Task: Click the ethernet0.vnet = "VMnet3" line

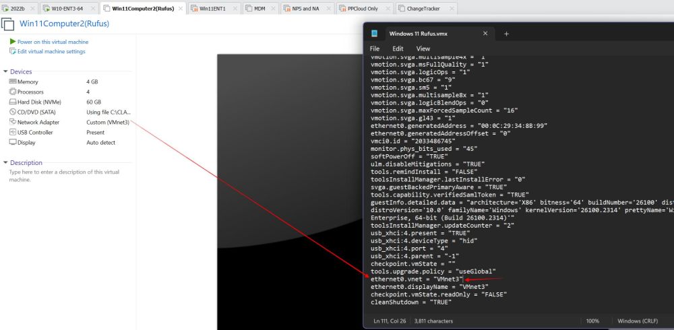Action: (417, 279)
